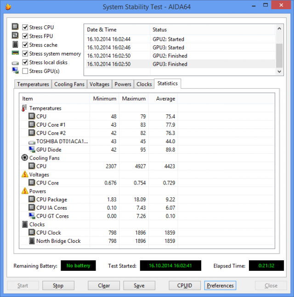This screenshot has height=297, width=294.
Task: Click the chip icon of Clocks group
Action: click(25, 224)
